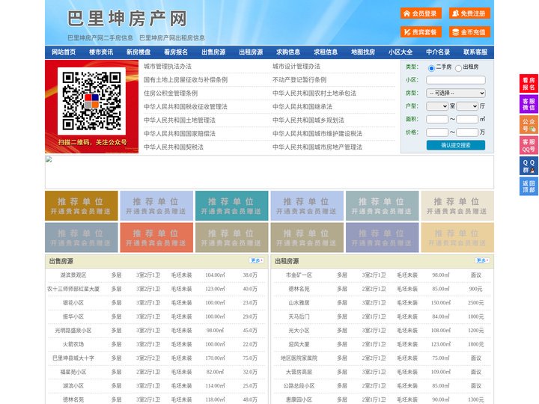Go to 网站首页 in navigation bar
This screenshot has width=539, height=404.
64,52
